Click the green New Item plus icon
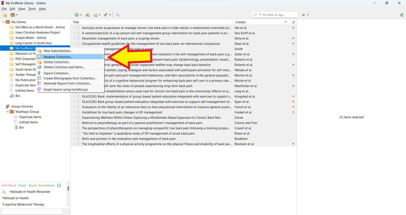Viewport: 406px width, 215px height. [76, 15]
